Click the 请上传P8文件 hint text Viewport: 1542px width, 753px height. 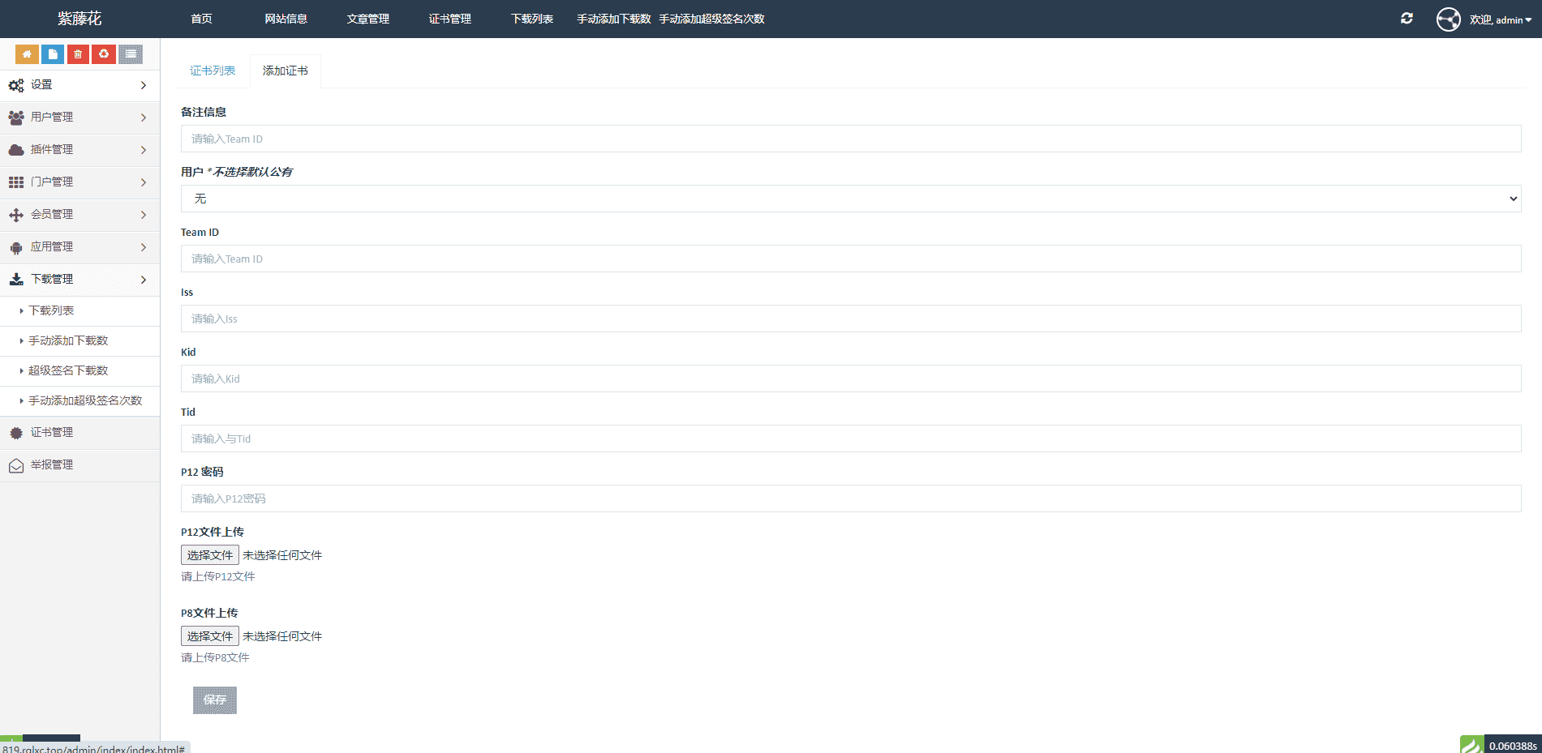coord(215,657)
